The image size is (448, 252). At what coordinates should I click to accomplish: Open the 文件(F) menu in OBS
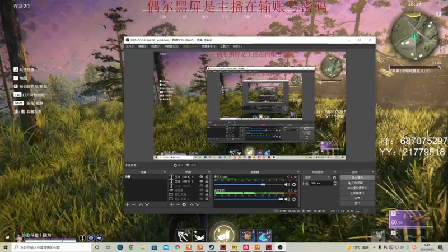click(130, 46)
